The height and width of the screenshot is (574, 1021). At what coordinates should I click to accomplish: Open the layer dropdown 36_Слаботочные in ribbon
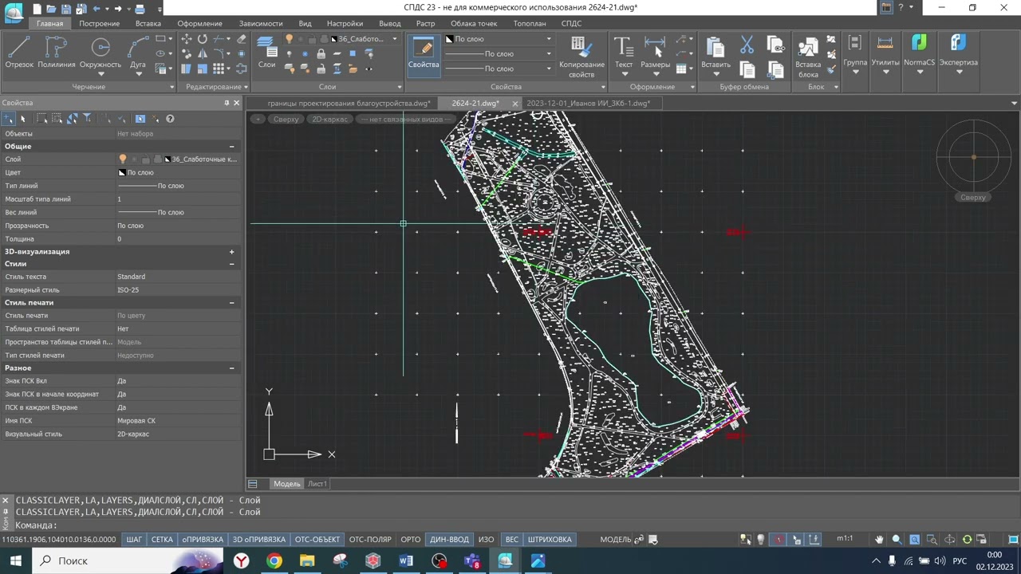tap(366, 39)
